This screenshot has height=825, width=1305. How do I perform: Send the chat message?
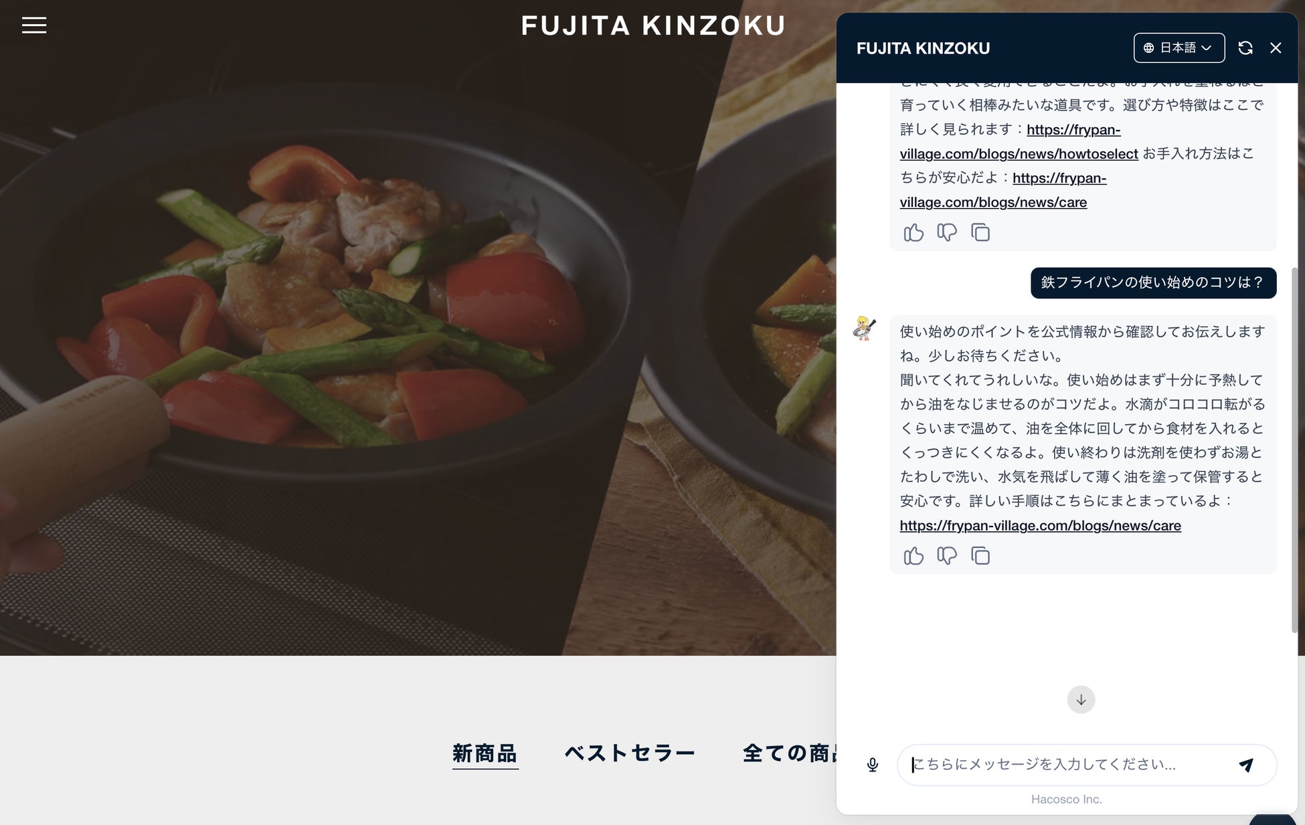click(1245, 765)
